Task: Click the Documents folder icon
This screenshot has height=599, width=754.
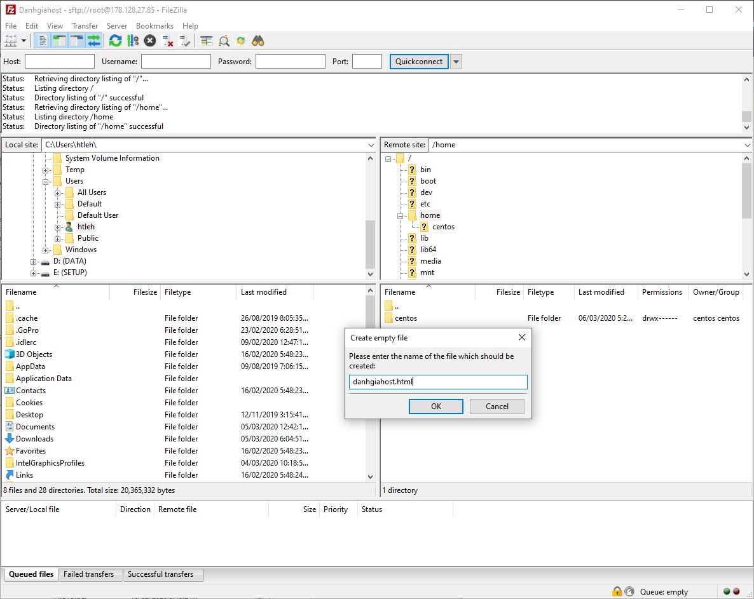Action: (x=10, y=427)
